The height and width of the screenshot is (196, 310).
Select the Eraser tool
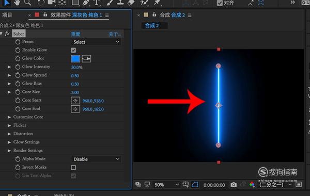[131, 3]
